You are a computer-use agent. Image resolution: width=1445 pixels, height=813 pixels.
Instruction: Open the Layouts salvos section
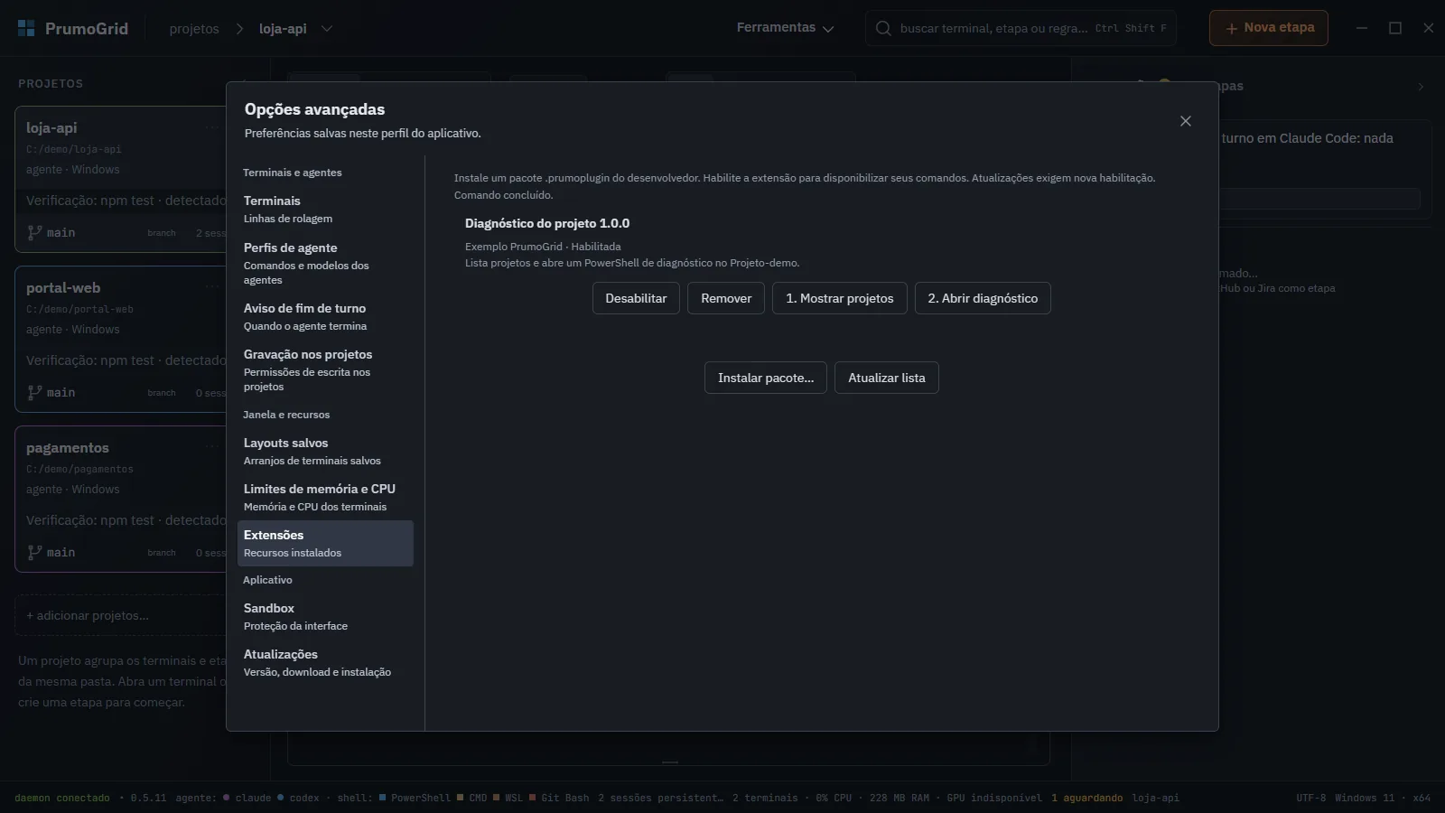pos(325,451)
